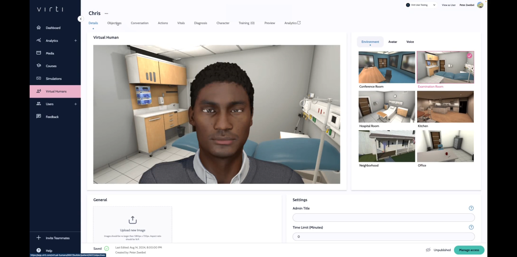The image size is (517, 257).
Task: Click the virtual human preview image
Action: [x=217, y=115]
